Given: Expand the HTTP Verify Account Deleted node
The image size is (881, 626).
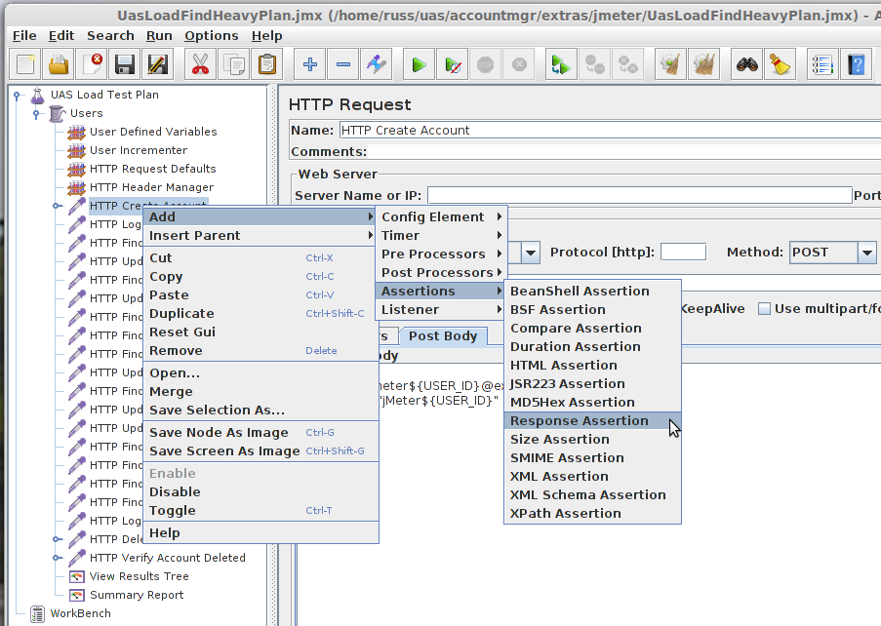Looking at the screenshot, I should coord(57,558).
